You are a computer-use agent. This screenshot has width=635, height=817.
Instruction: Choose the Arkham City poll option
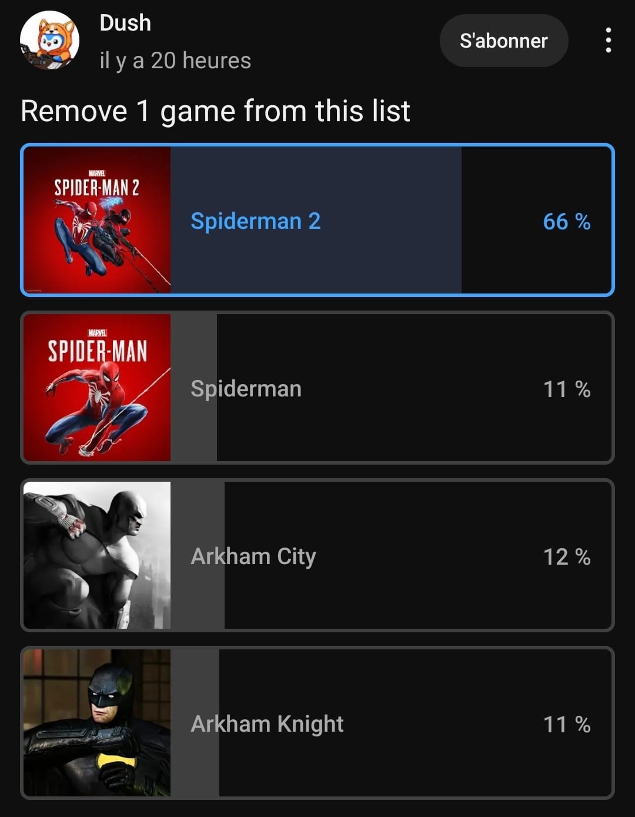tap(317, 555)
